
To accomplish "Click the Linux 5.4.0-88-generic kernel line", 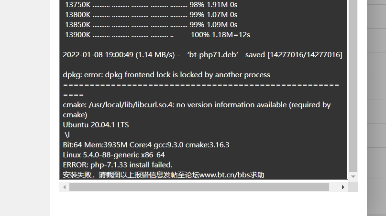I will (x=114, y=155).
